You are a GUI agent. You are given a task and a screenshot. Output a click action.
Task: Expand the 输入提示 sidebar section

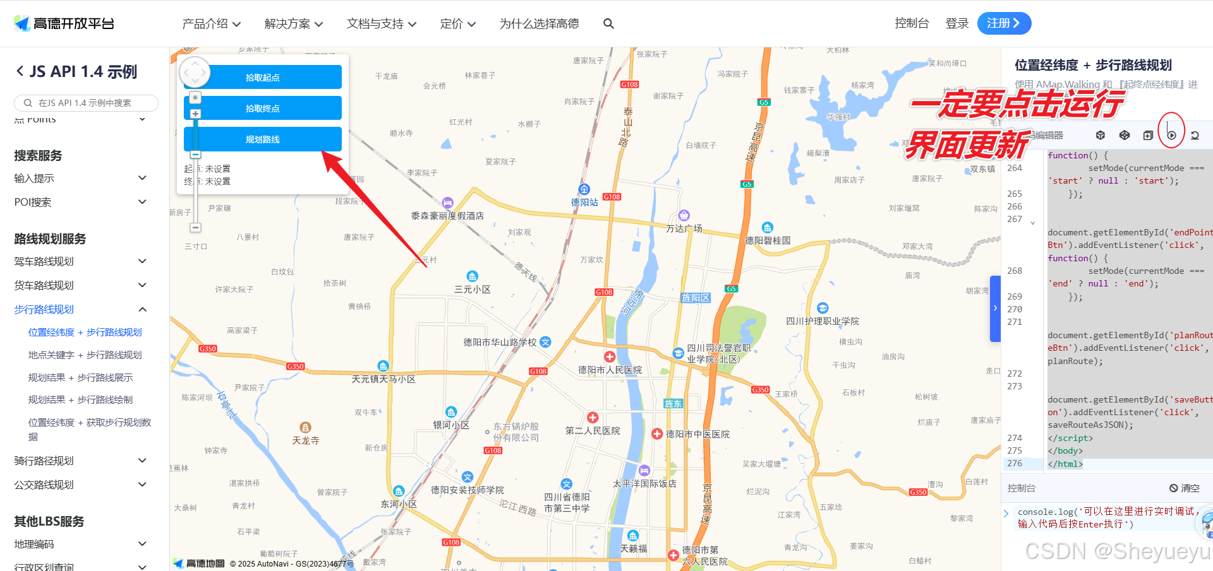[x=143, y=178]
